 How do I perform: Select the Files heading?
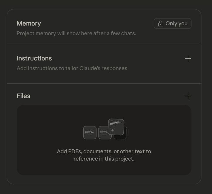pos(23,96)
